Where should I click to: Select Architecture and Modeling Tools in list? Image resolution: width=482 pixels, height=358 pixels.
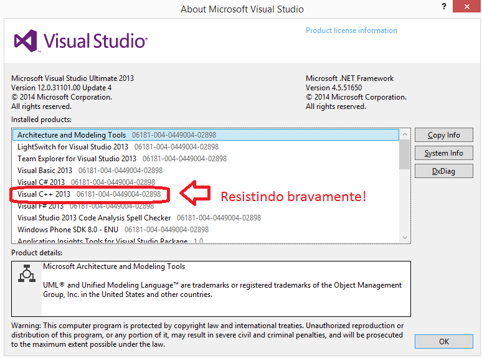(x=72, y=135)
